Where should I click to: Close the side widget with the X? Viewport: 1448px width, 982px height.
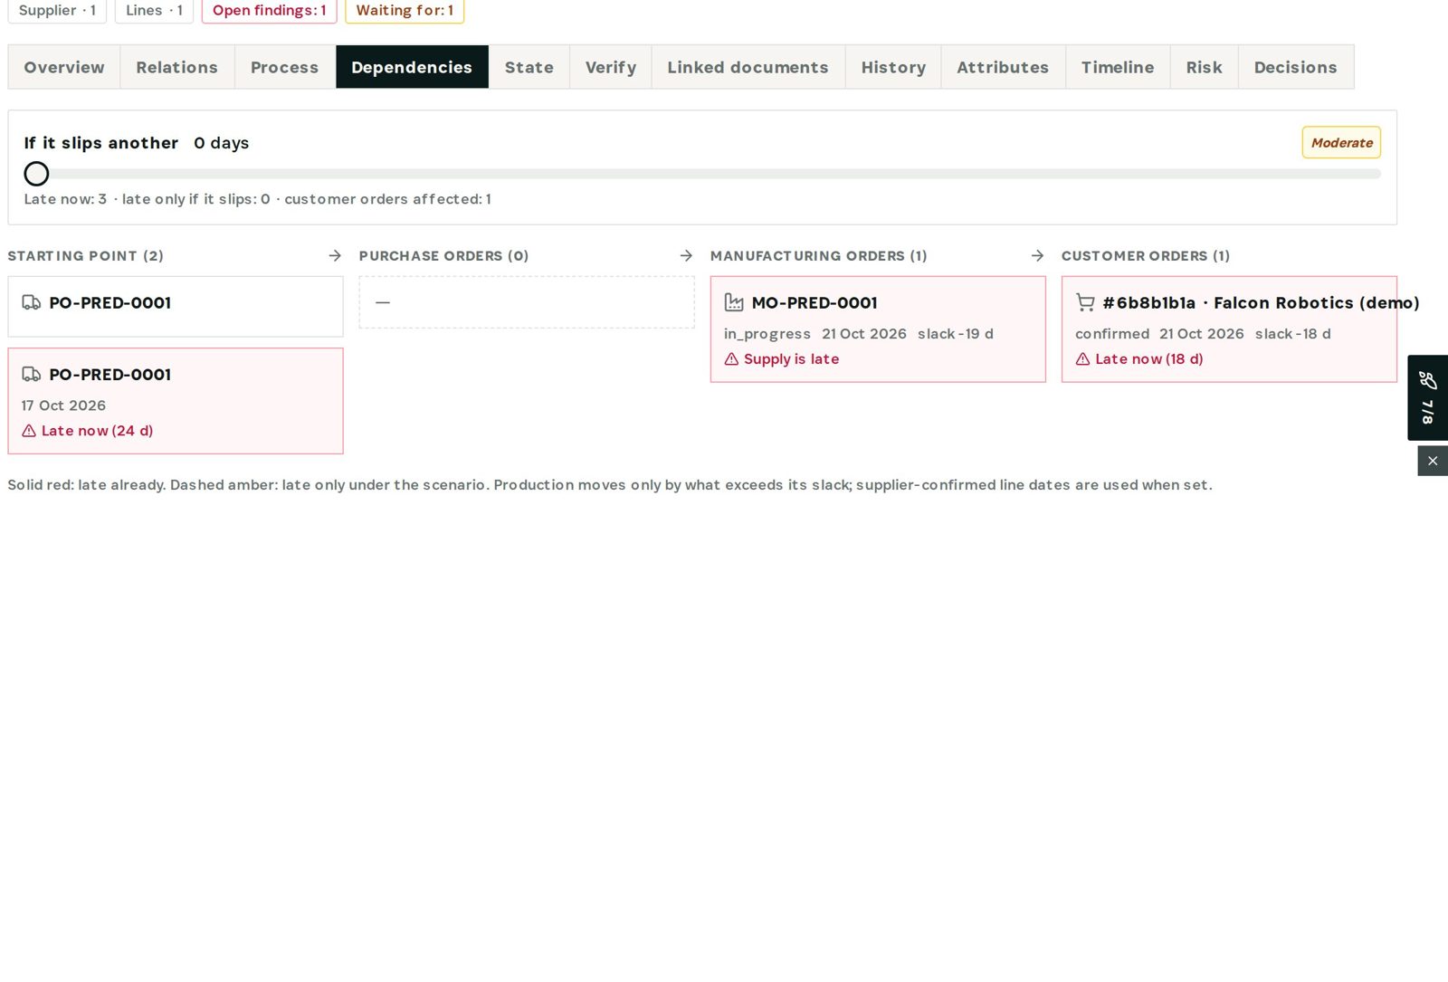click(1433, 461)
